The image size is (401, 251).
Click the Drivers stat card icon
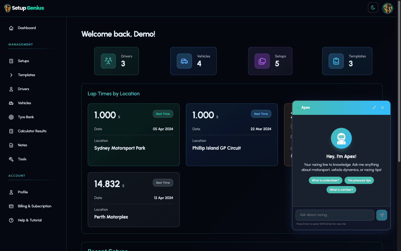point(108,61)
